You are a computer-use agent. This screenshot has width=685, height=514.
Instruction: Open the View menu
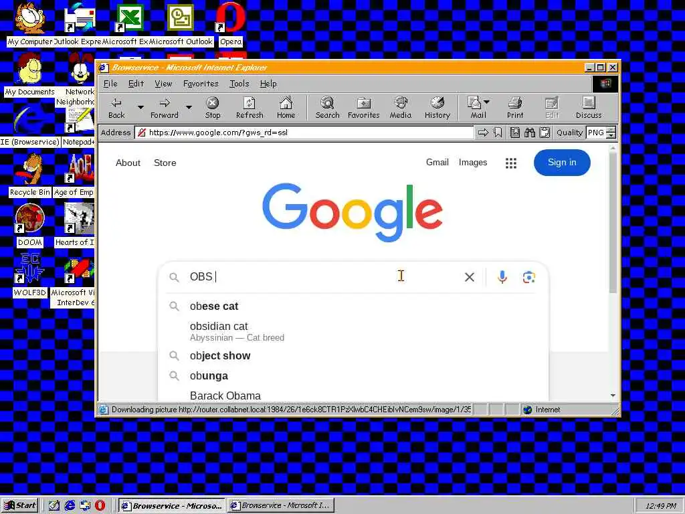coord(163,84)
